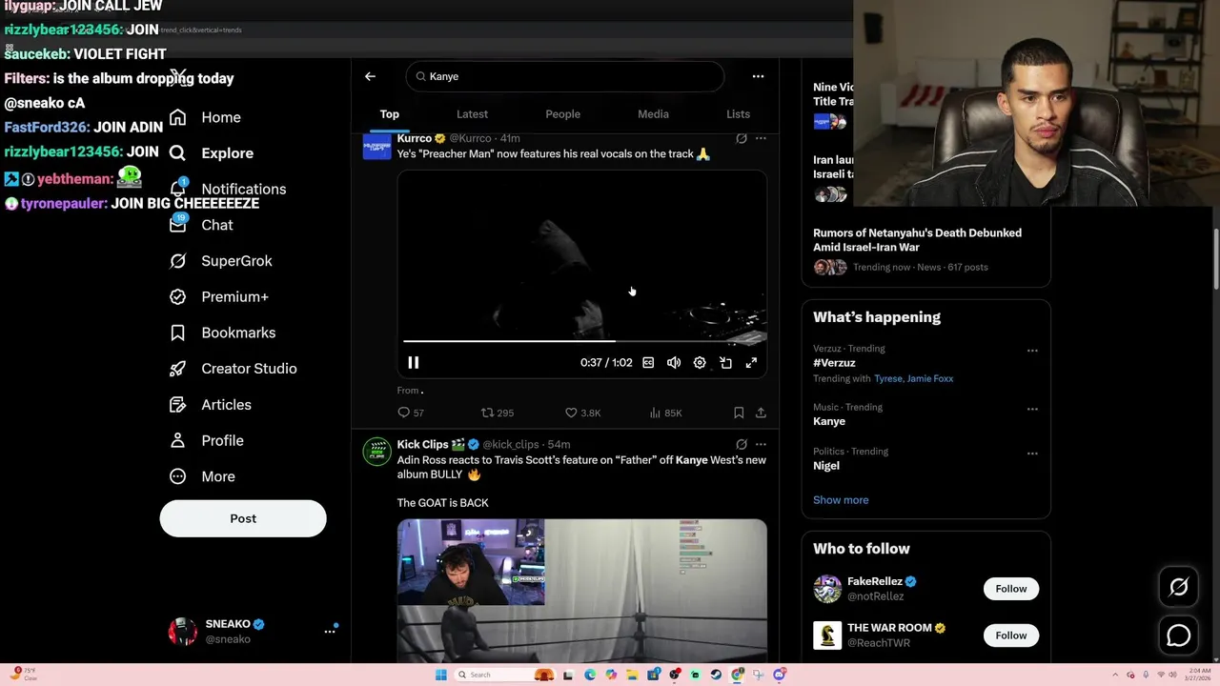Pause the Preacher Man video

pyautogui.click(x=413, y=363)
